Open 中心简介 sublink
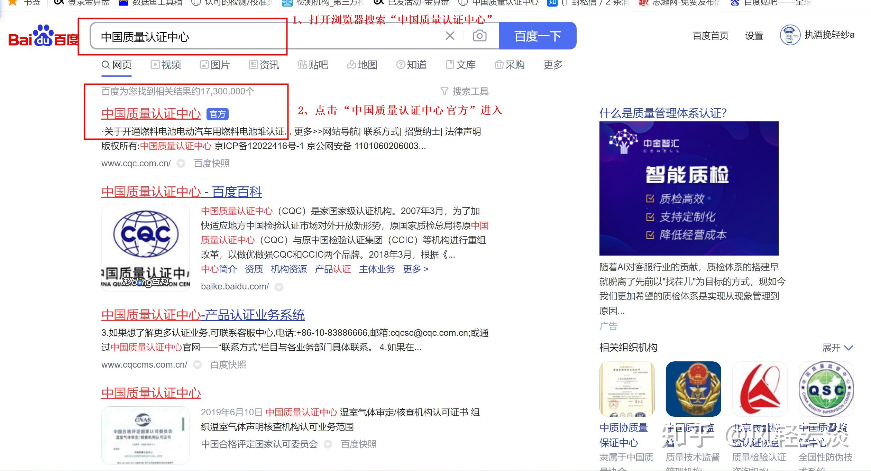871x471 pixels. point(219,269)
